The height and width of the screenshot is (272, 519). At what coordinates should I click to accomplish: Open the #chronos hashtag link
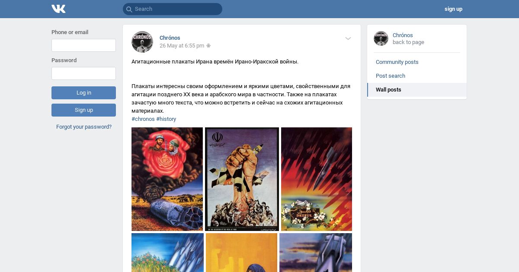[x=143, y=119]
